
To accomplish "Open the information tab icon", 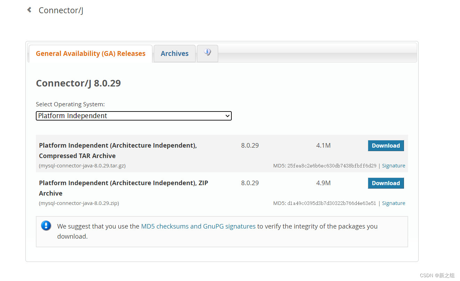I will pos(207,53).
